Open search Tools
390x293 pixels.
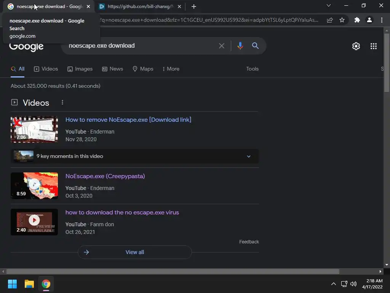[252, 69]
